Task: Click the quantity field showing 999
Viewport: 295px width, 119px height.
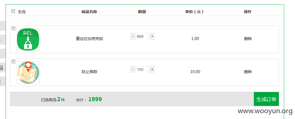Action: pyautogui.click(x=142, y=36)
